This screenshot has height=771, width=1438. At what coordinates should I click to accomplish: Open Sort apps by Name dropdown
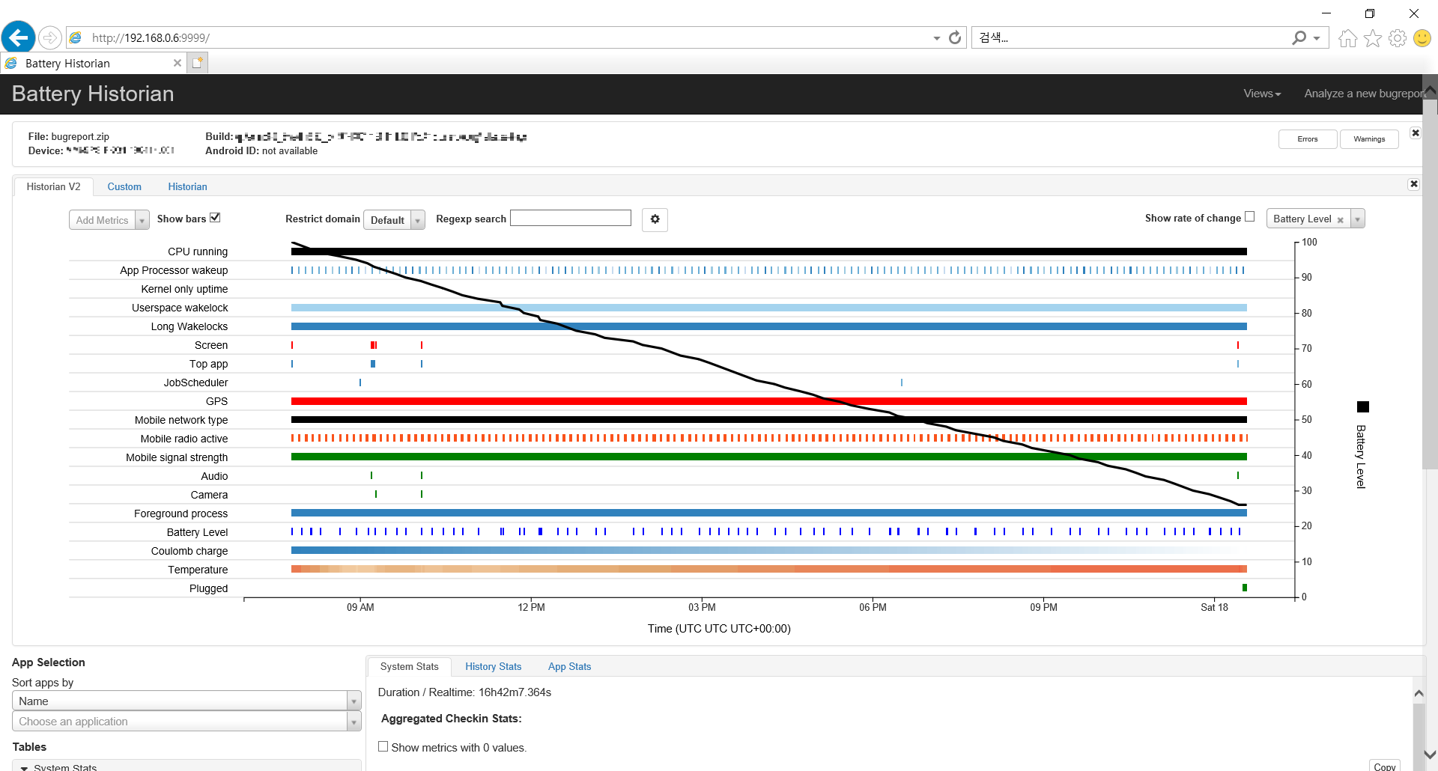coord(186,701)
